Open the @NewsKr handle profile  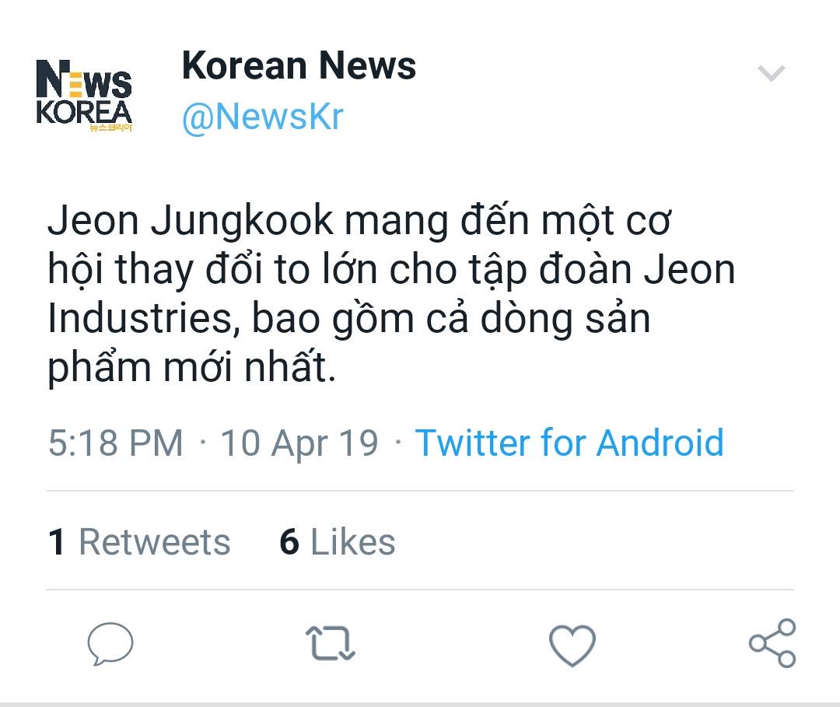[262, 117]
